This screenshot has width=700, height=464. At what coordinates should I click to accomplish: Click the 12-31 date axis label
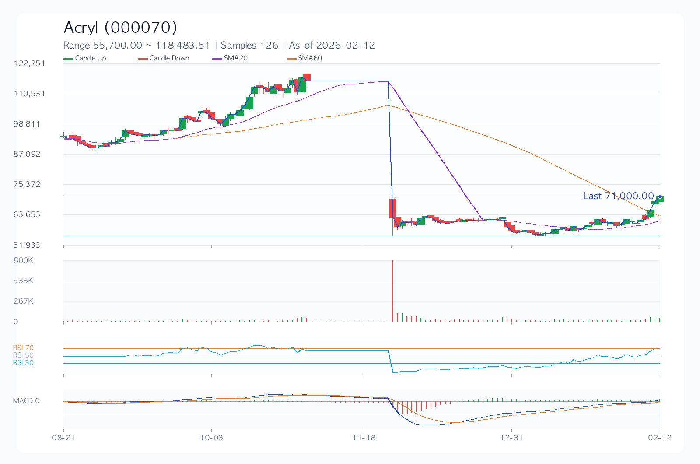click(511, 438)
